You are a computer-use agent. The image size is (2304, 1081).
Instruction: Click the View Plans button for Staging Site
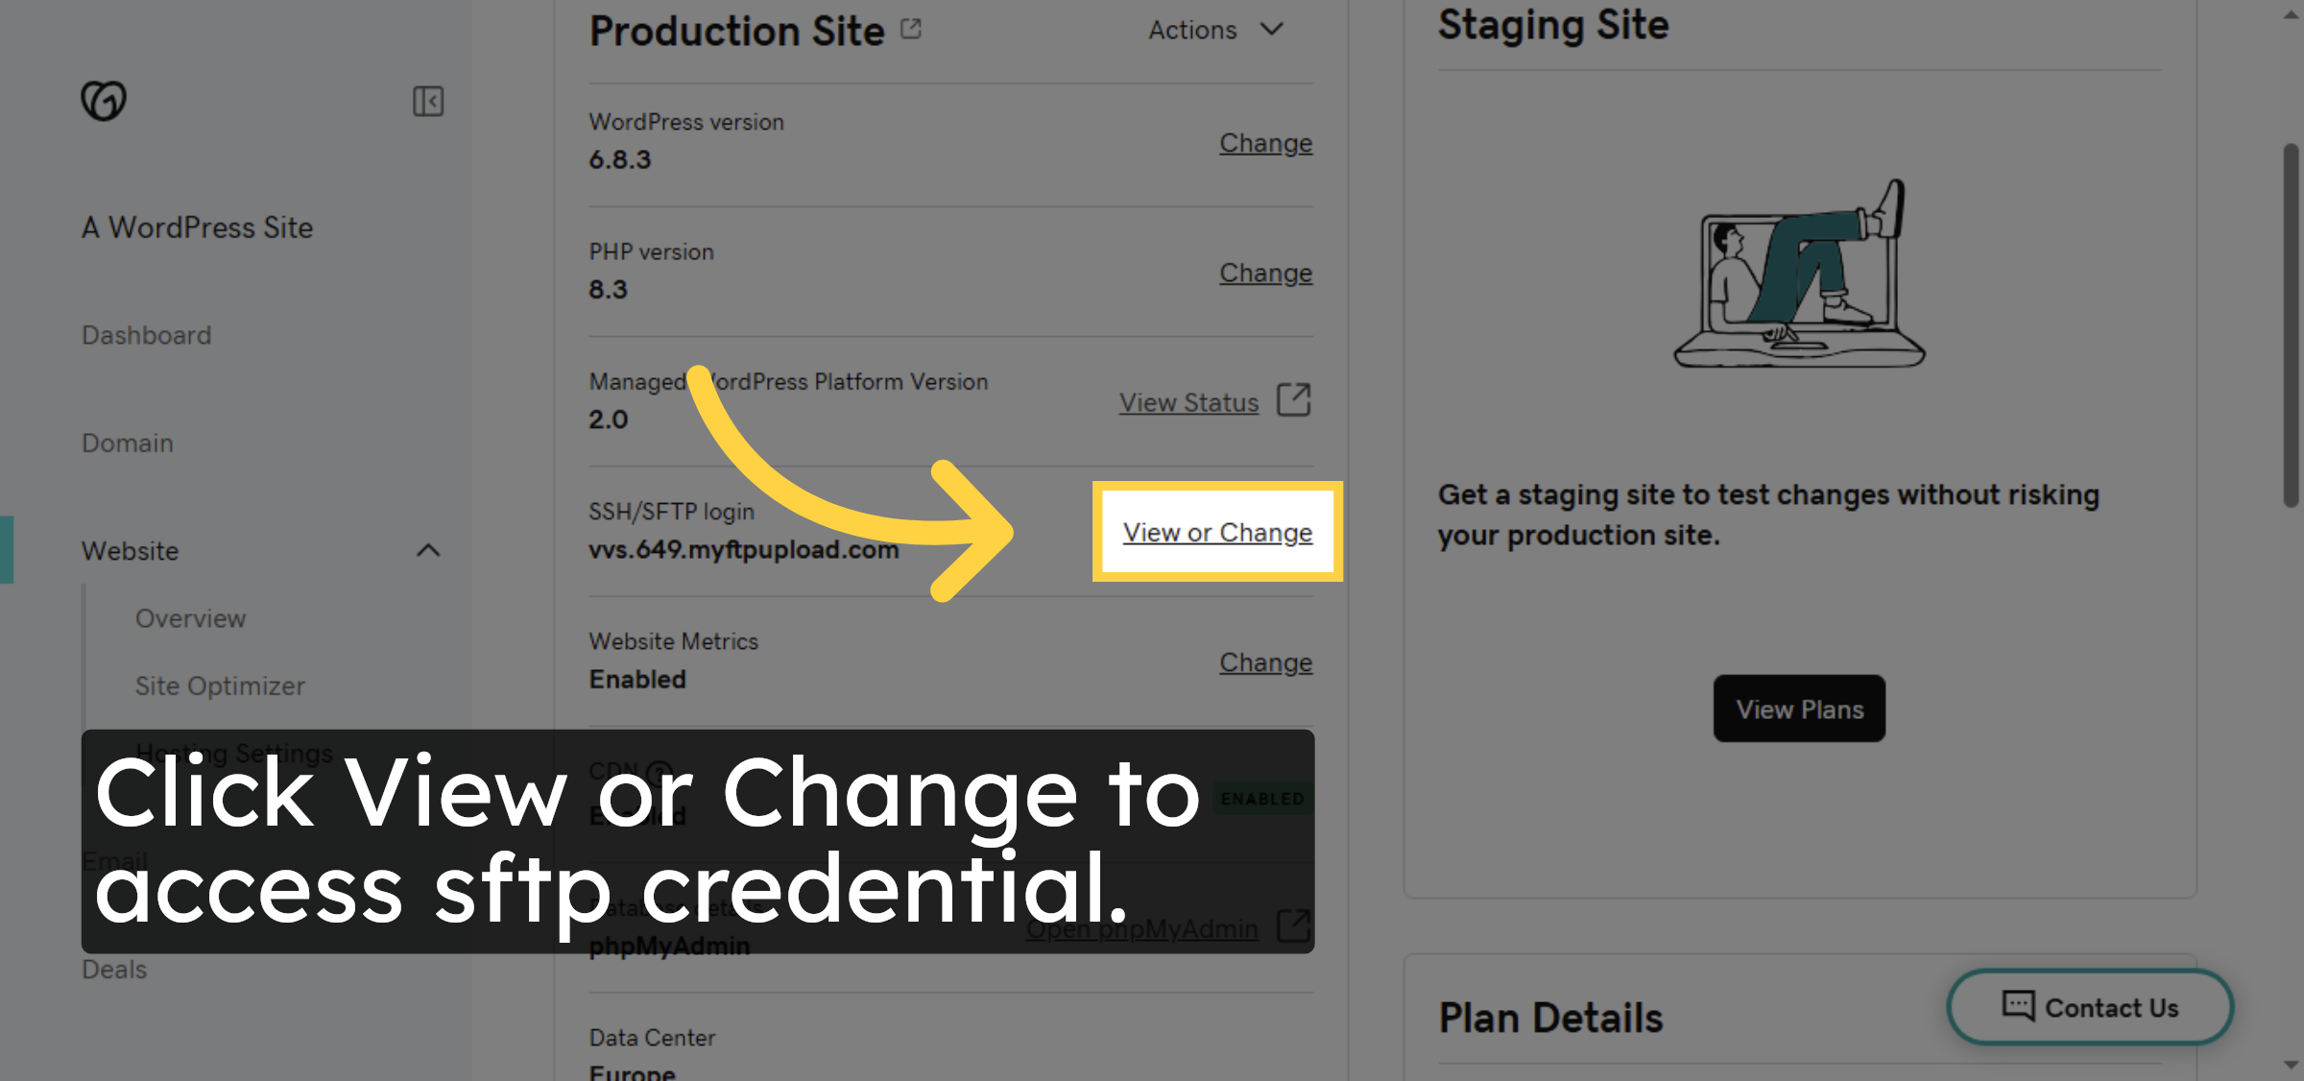(1798, 709)
